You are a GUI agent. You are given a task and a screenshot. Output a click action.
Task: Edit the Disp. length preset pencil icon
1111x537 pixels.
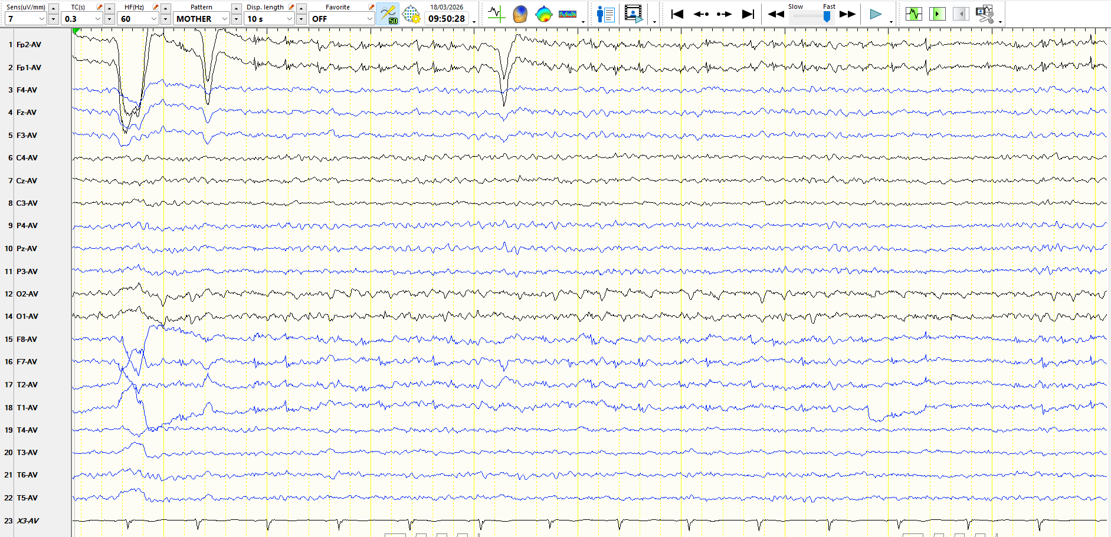(x=291, y=7)
